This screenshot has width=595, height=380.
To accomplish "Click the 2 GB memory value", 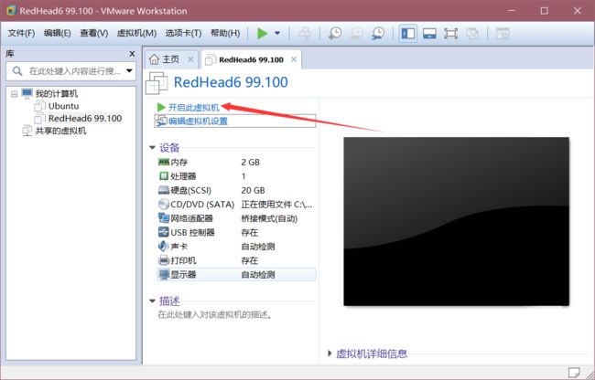I will (x=251, y=163).
